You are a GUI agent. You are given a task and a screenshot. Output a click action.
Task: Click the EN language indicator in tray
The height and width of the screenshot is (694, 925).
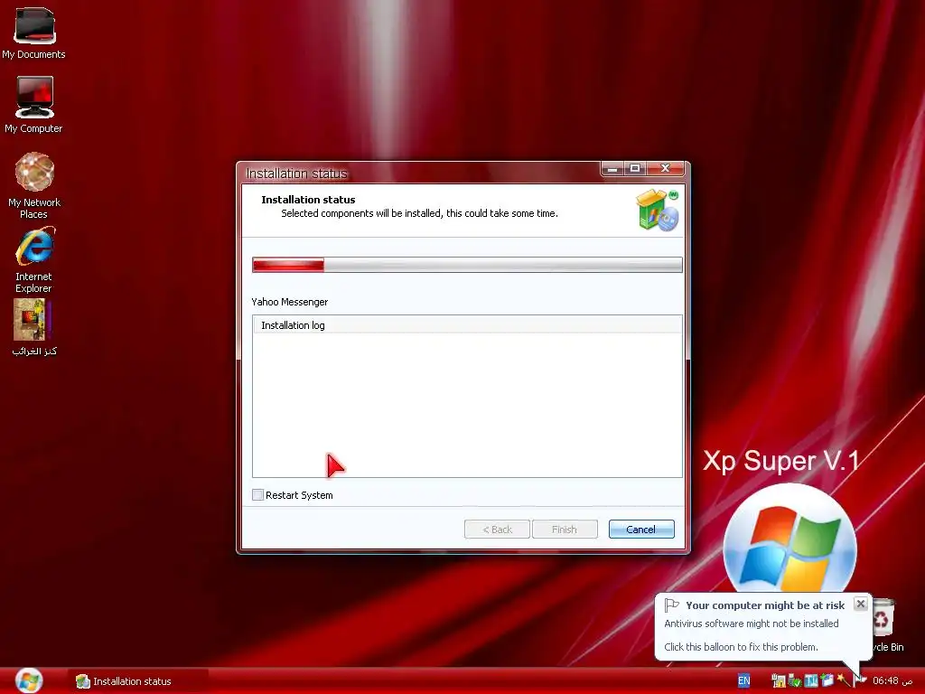744,680
